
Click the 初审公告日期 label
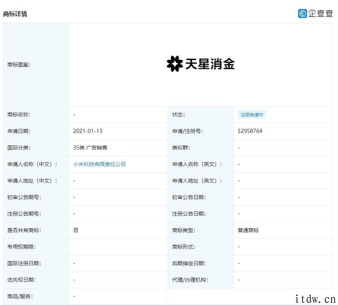[x=189, y=197]
